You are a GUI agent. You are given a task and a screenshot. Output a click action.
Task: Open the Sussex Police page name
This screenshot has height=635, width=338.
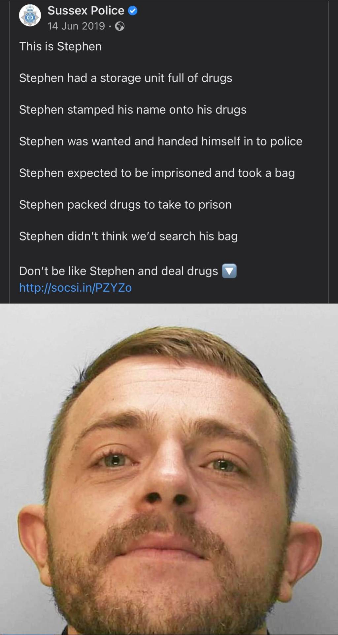click(x=86, y=11)
